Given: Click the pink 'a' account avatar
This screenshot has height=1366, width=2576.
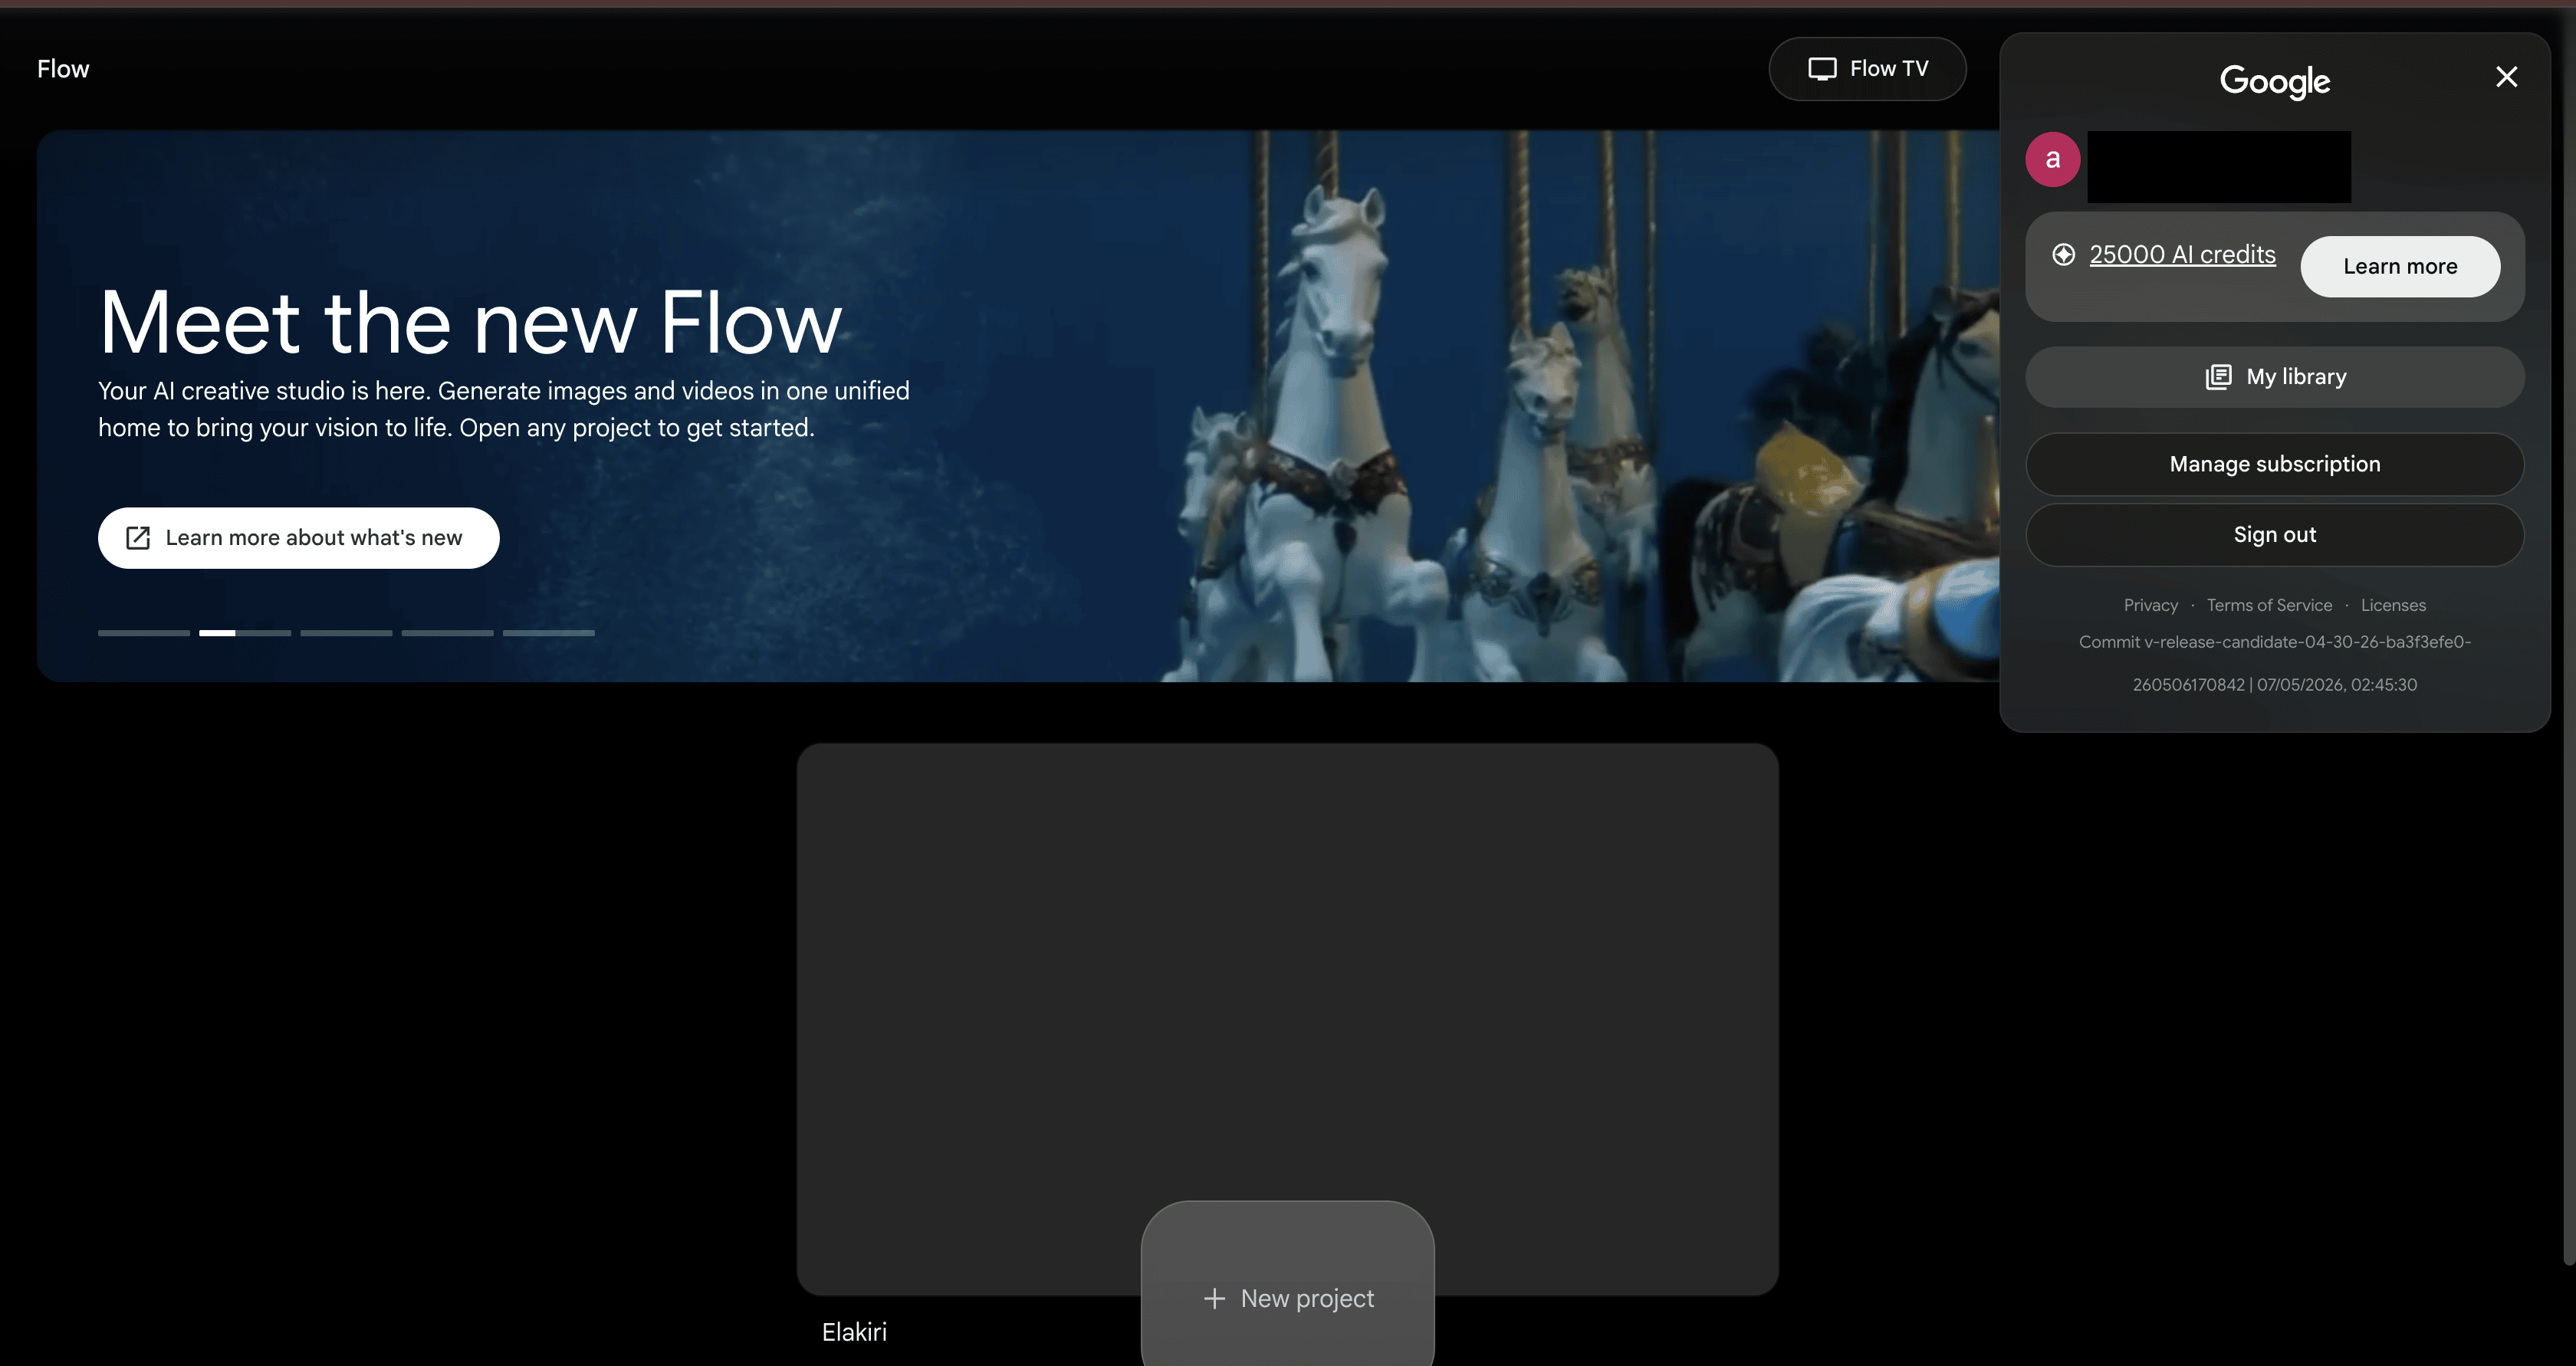Looking at the screenshot, I should [x=2053, y=159].
